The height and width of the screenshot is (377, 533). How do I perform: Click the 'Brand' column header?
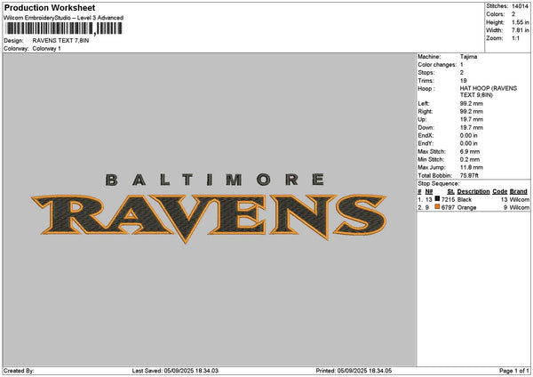click(x=519, y=191)
